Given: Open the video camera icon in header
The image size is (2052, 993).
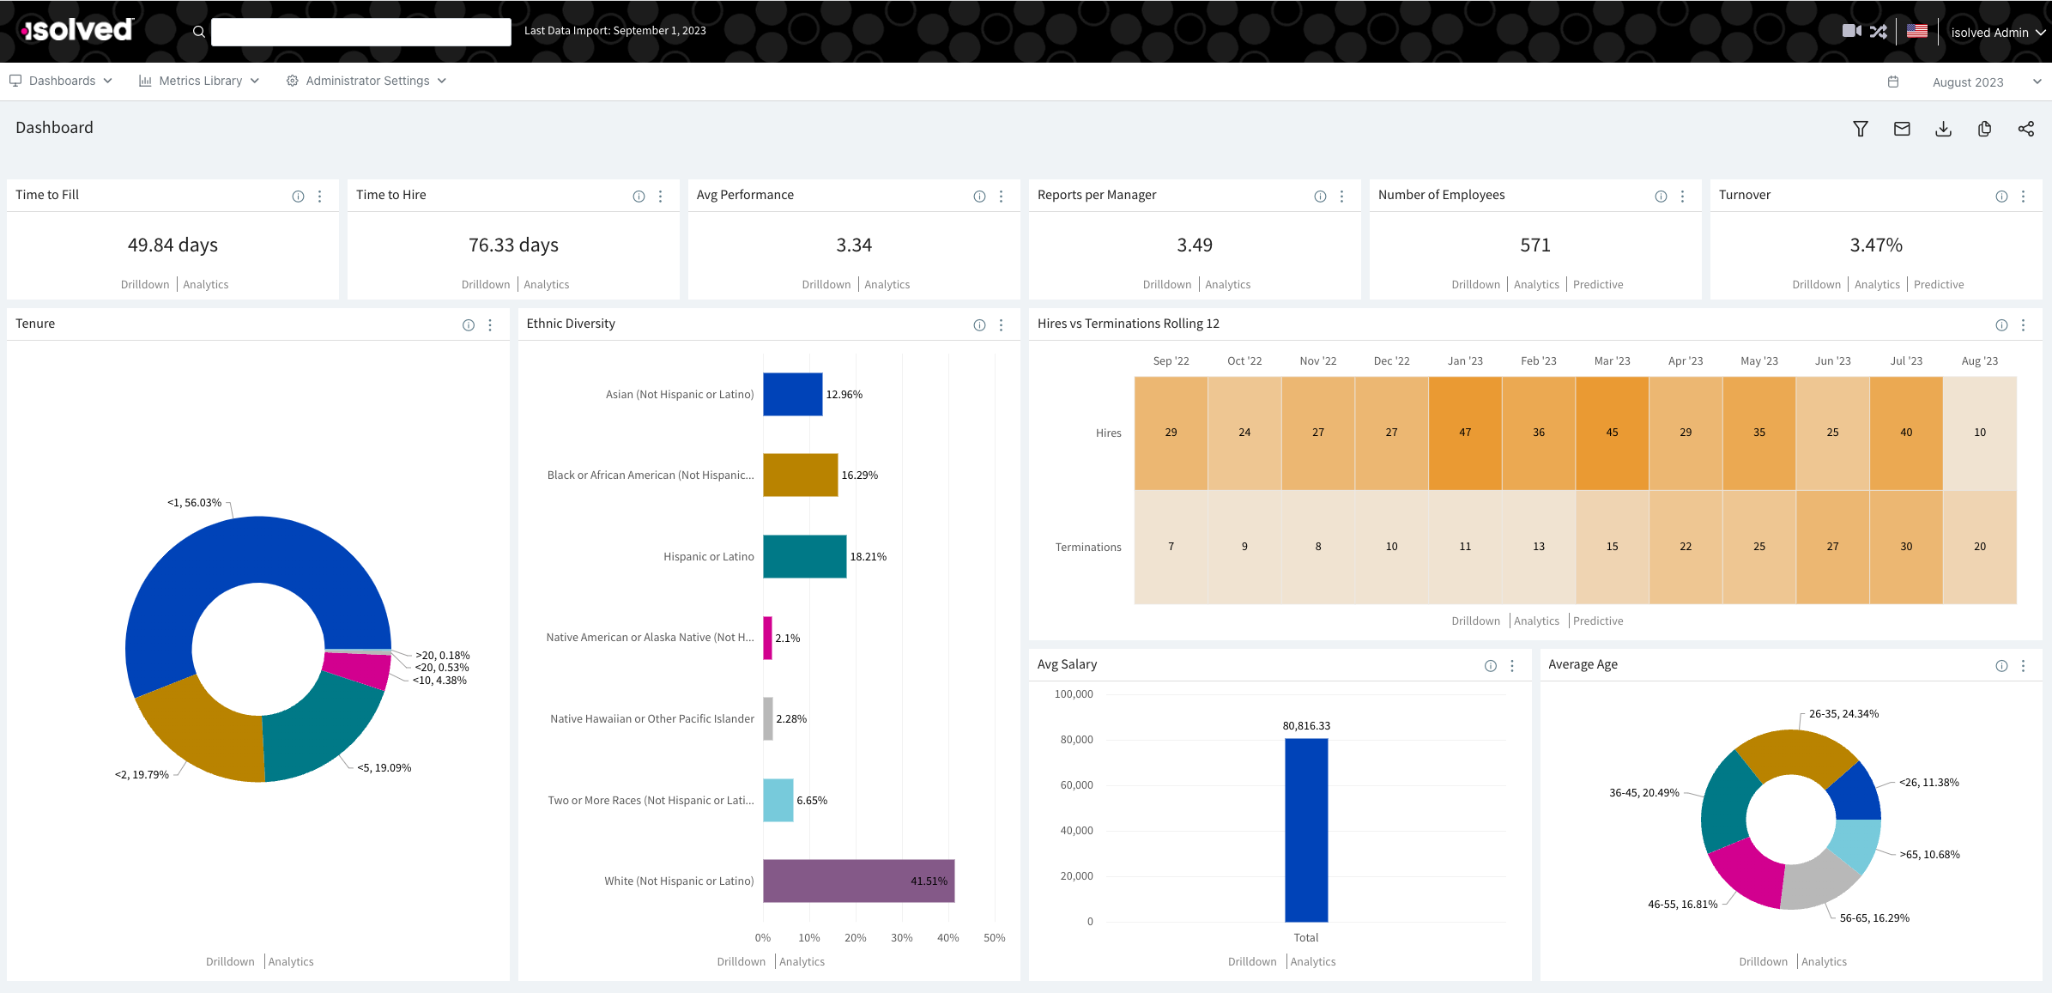Looking at the screenshot, I should (1851, 31).
